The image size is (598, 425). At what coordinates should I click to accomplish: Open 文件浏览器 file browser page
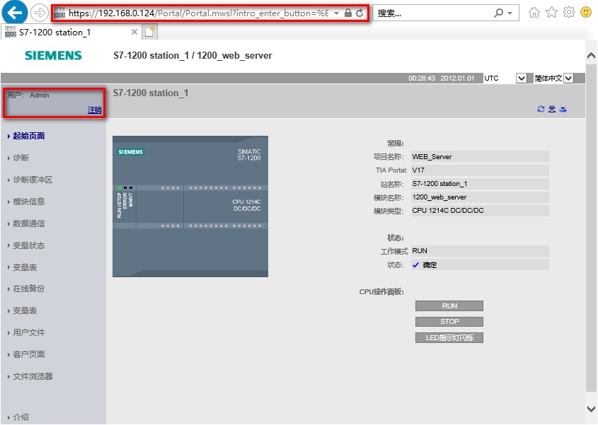pyautogui.click(x=33, y=377)
